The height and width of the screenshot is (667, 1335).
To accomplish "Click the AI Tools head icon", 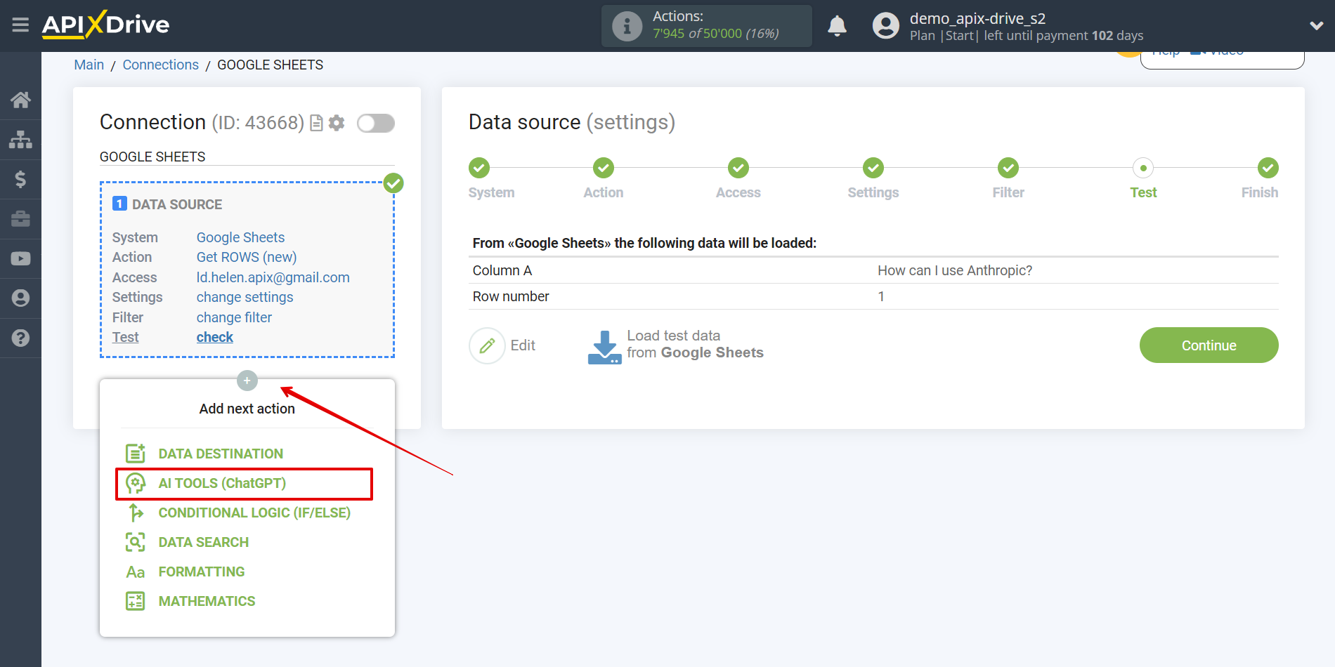I will tap(136, 483).
